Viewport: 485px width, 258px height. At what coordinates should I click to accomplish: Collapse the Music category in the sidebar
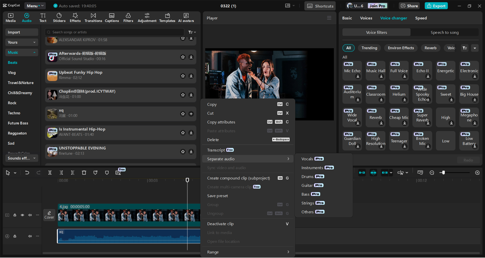coord(35,52)
